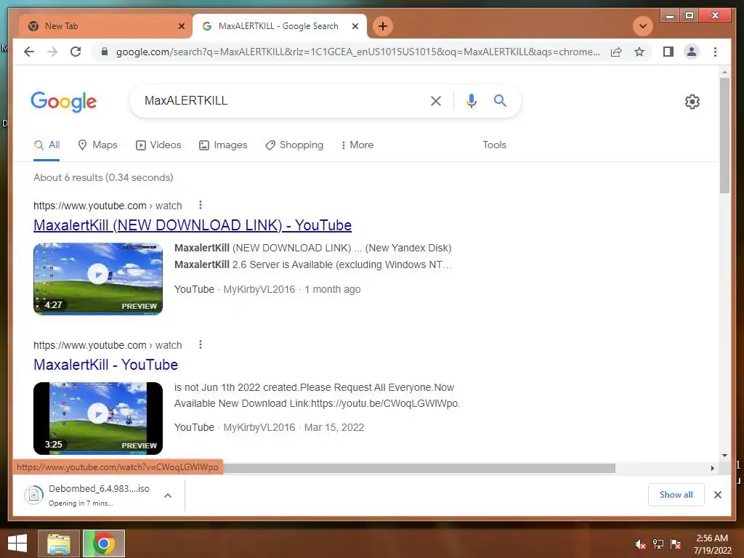Open the taskbar clock showing 2:56 AM
This screenshot has width=744, height=558.
(712, 544)
